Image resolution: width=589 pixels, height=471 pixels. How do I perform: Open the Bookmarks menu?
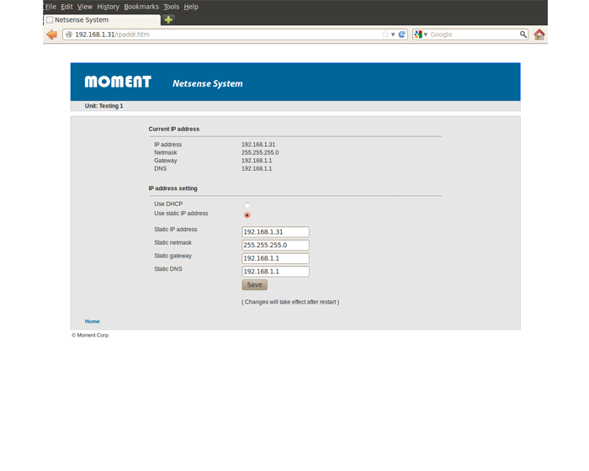coord(141,7)
